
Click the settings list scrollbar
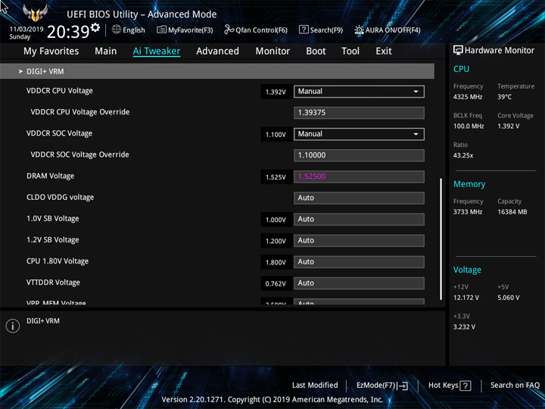[441, 239]
